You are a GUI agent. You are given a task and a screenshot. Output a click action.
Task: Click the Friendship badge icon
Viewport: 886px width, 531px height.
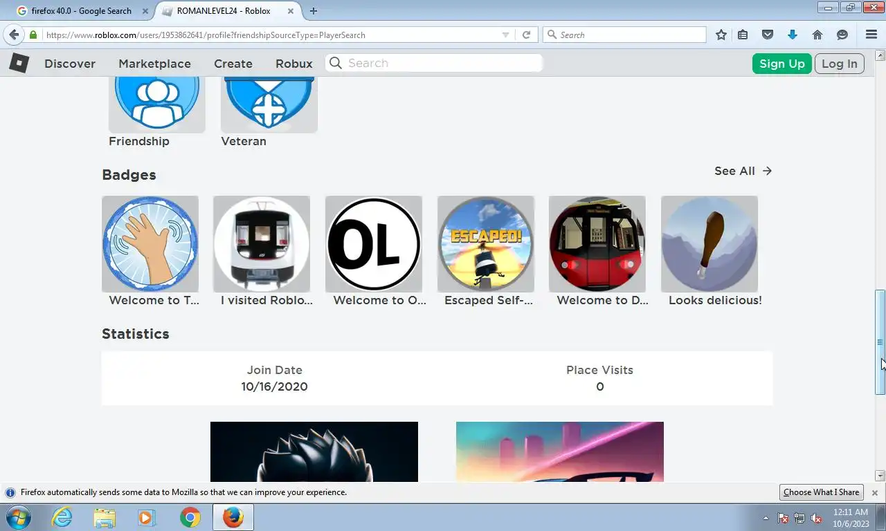(157, 104)
